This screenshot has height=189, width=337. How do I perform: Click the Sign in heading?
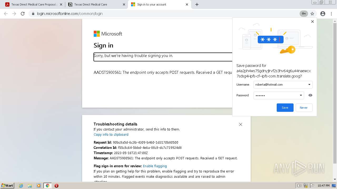coord(103,45)
